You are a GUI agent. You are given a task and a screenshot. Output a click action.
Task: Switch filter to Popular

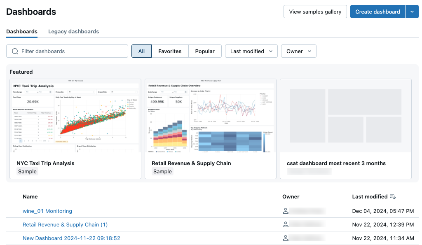click(205, 51)
